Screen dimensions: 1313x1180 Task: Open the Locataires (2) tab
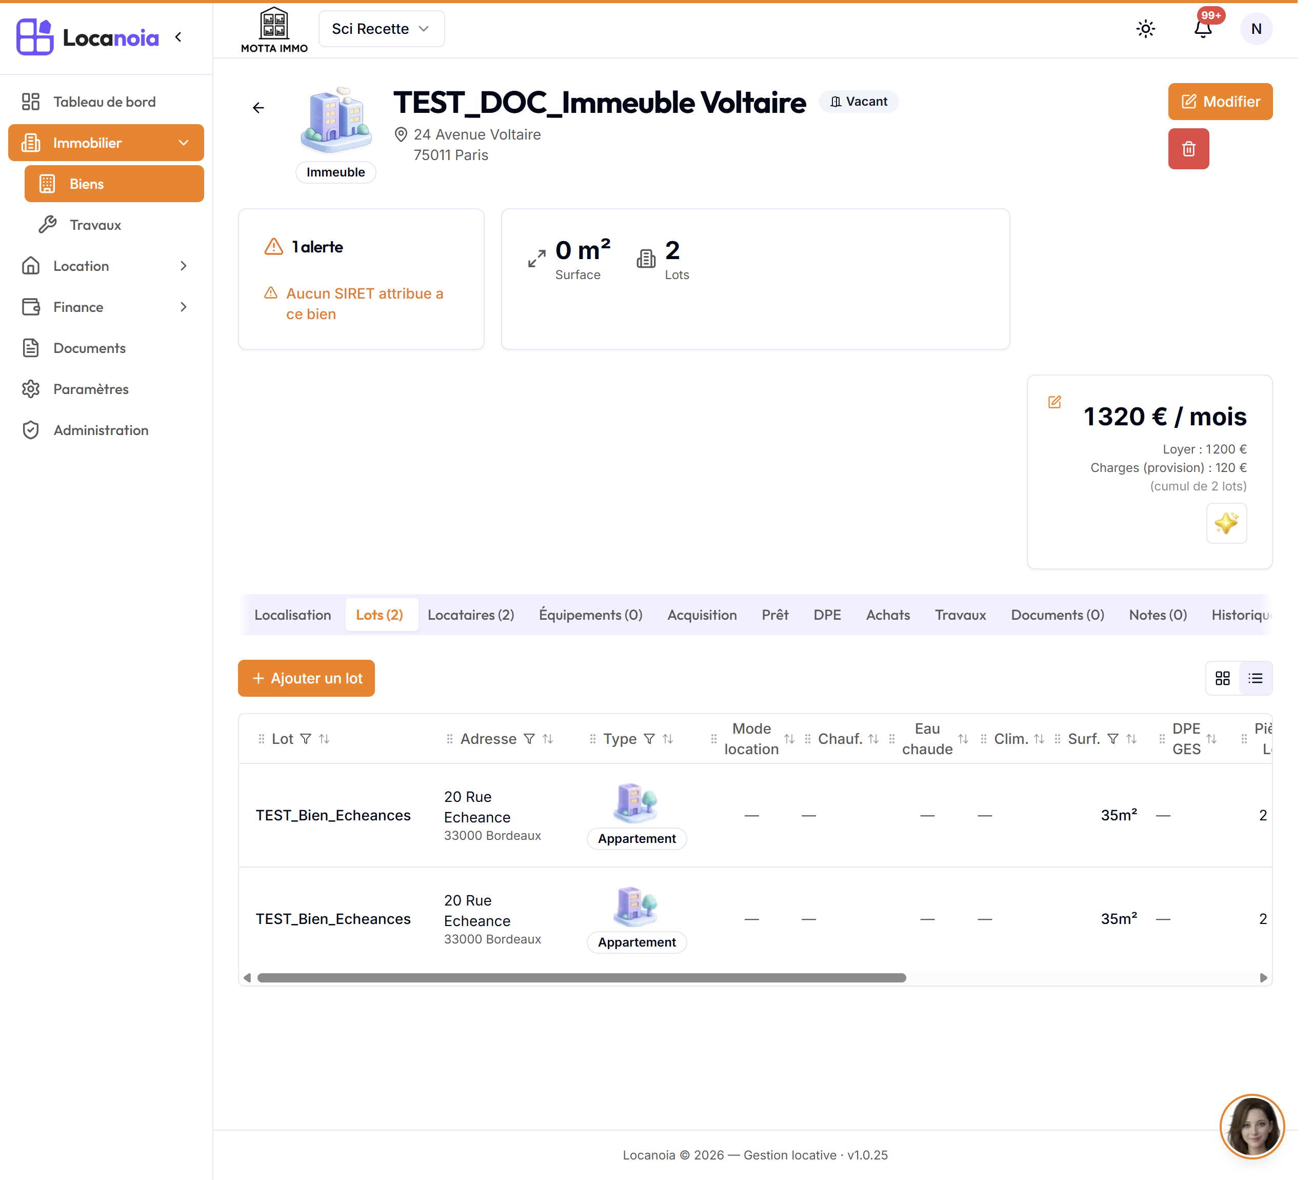pyautogui.click(x=470, y=615)
